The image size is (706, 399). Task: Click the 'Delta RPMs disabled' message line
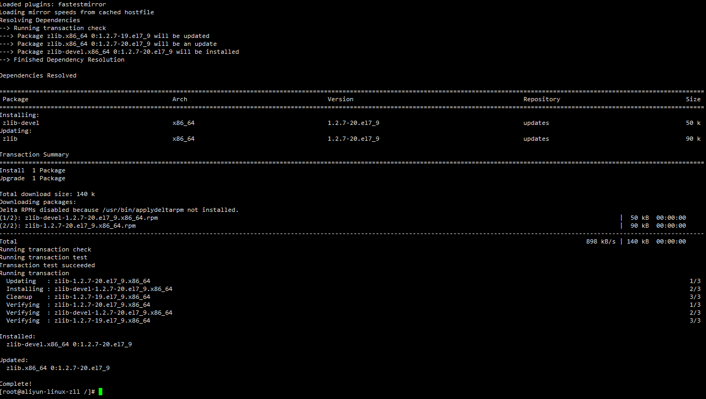coord(119,210)
